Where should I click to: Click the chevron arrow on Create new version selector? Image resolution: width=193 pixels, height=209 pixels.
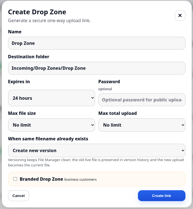pos(183,150)
